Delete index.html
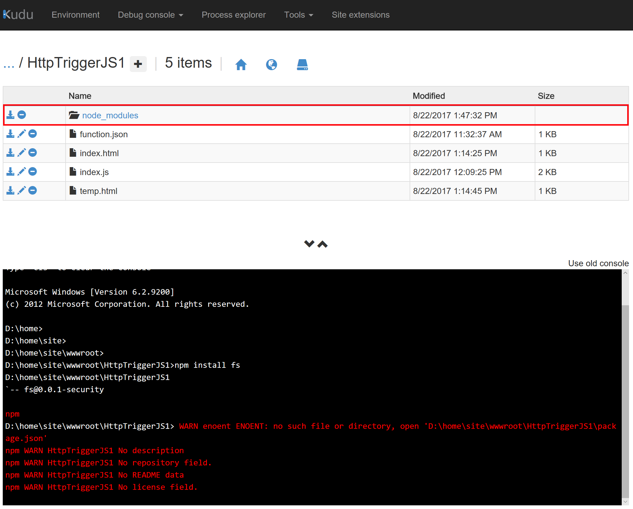Image resolution: width=633 pixels, height=509 pixels. (33, 152)
